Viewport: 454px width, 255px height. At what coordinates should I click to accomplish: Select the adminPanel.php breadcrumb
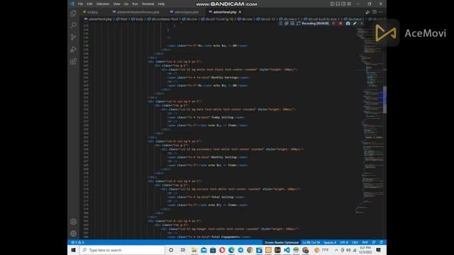click(98, 19)
